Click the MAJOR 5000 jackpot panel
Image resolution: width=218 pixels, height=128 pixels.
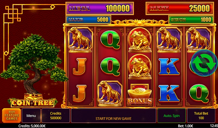pyautogui.click(x=88, y=20)
